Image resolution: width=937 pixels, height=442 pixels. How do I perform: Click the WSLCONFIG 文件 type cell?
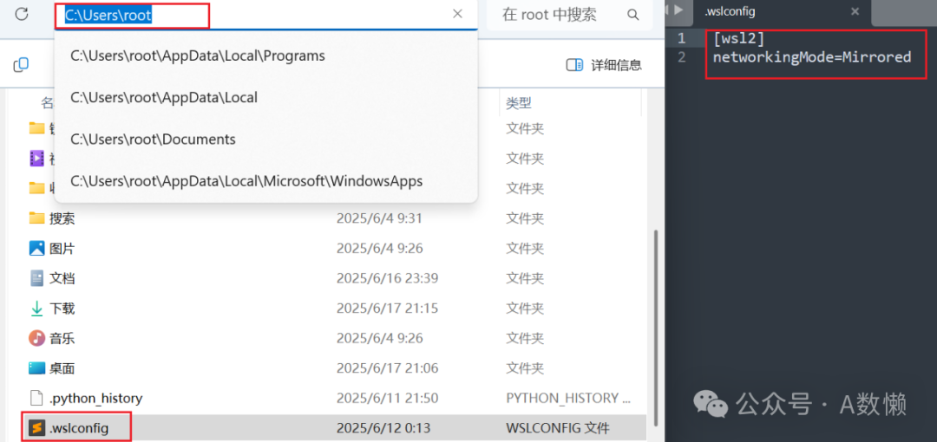coord(558,427)
